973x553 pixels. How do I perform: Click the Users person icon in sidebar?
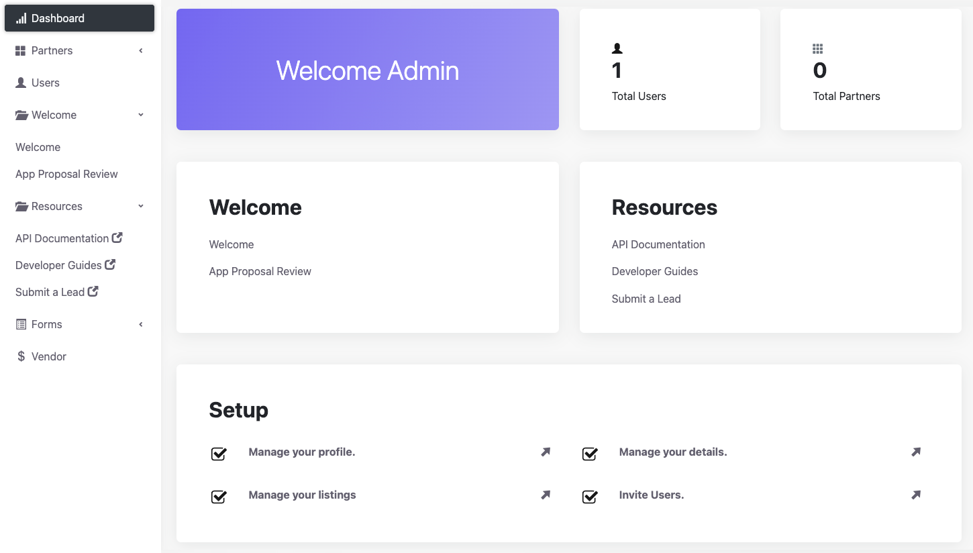pos(21,83)
